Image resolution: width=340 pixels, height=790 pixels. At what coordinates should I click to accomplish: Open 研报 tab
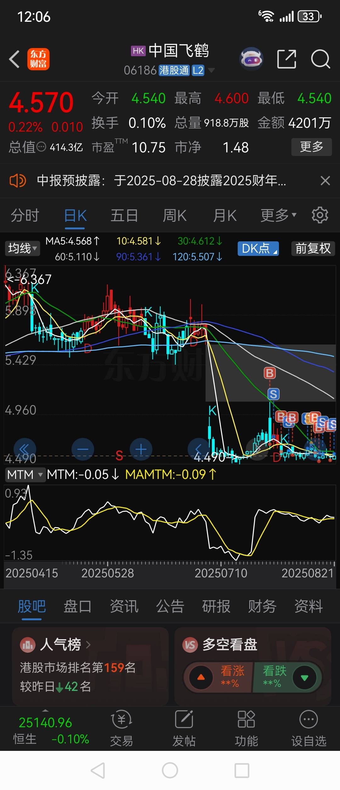216,606
